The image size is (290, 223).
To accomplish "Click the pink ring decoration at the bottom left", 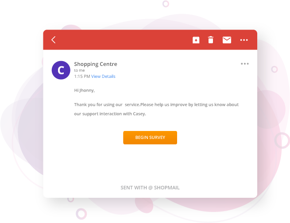I will tap(81, 214).
